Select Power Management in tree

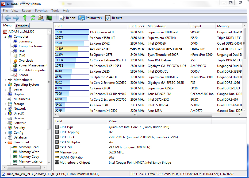(x=30, y=65)
